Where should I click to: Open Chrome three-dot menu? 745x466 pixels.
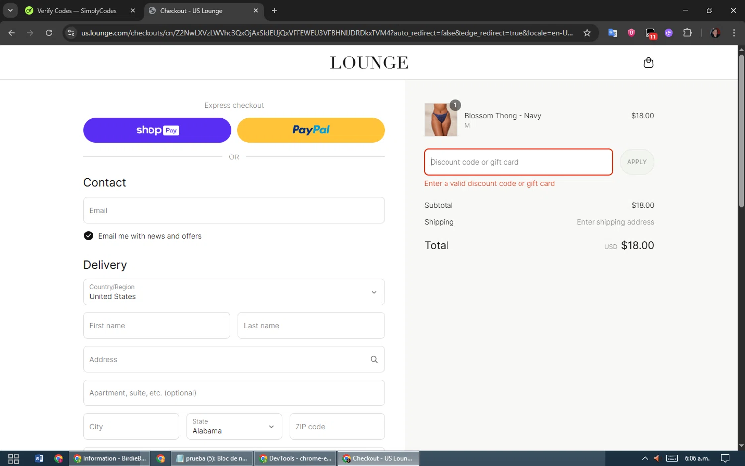click(x=734, y=33)
